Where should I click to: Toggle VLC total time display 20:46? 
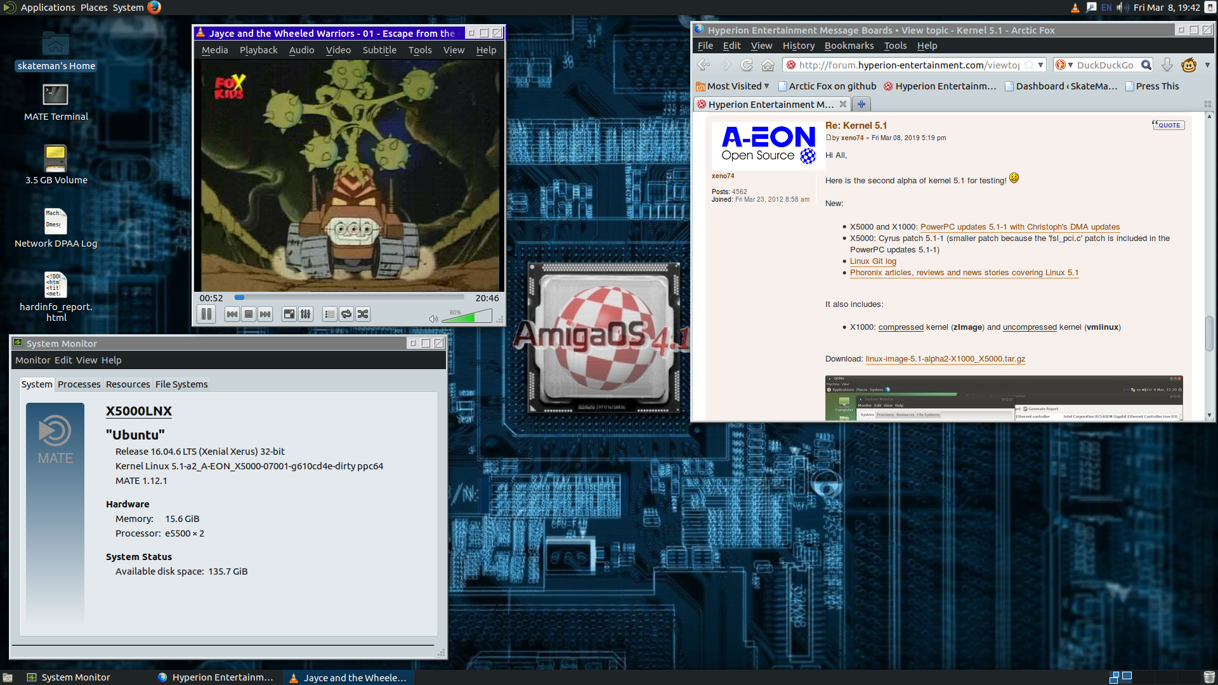[x=487, y=298]
